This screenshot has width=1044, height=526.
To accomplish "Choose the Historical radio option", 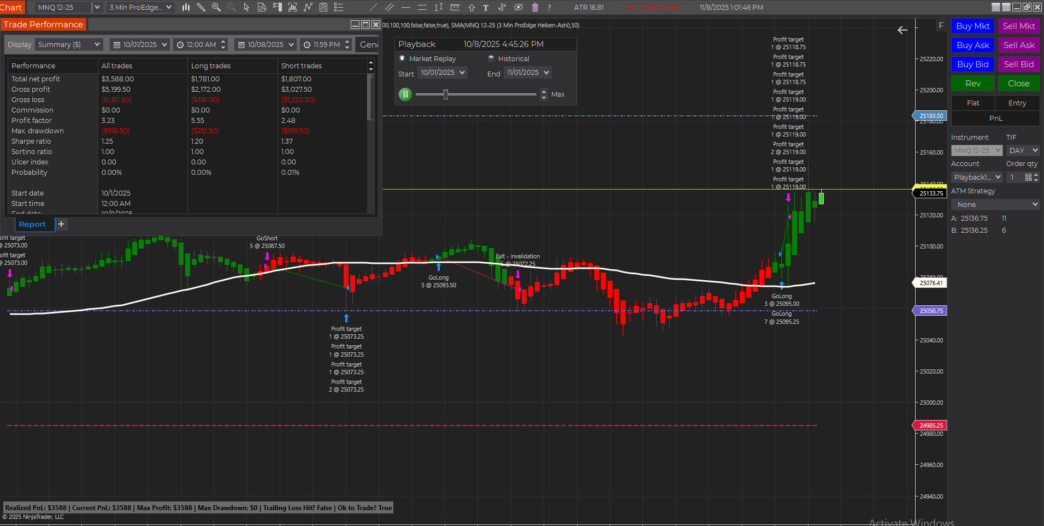I will [491, 58].
